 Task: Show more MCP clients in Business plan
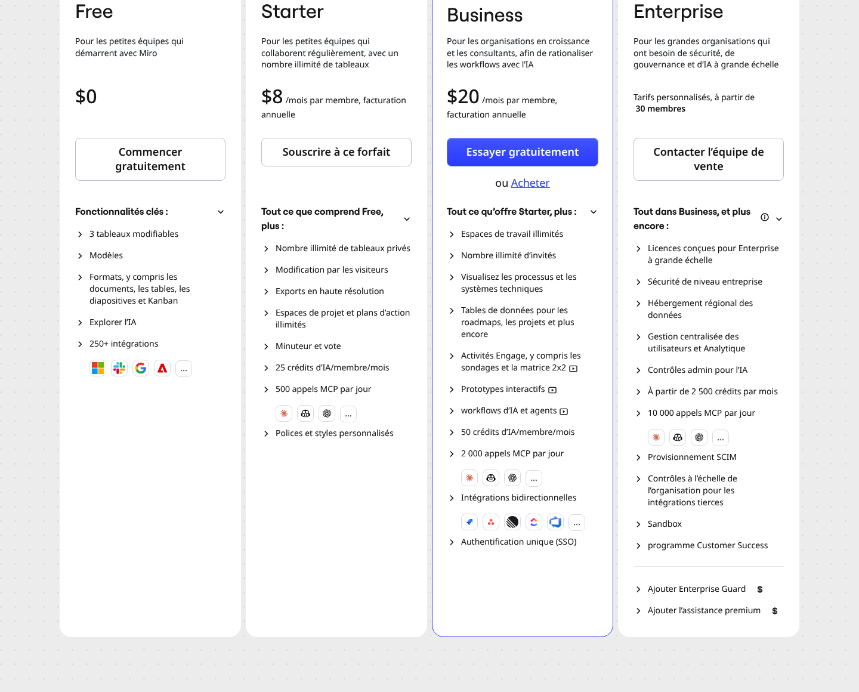tap(534, 478)
